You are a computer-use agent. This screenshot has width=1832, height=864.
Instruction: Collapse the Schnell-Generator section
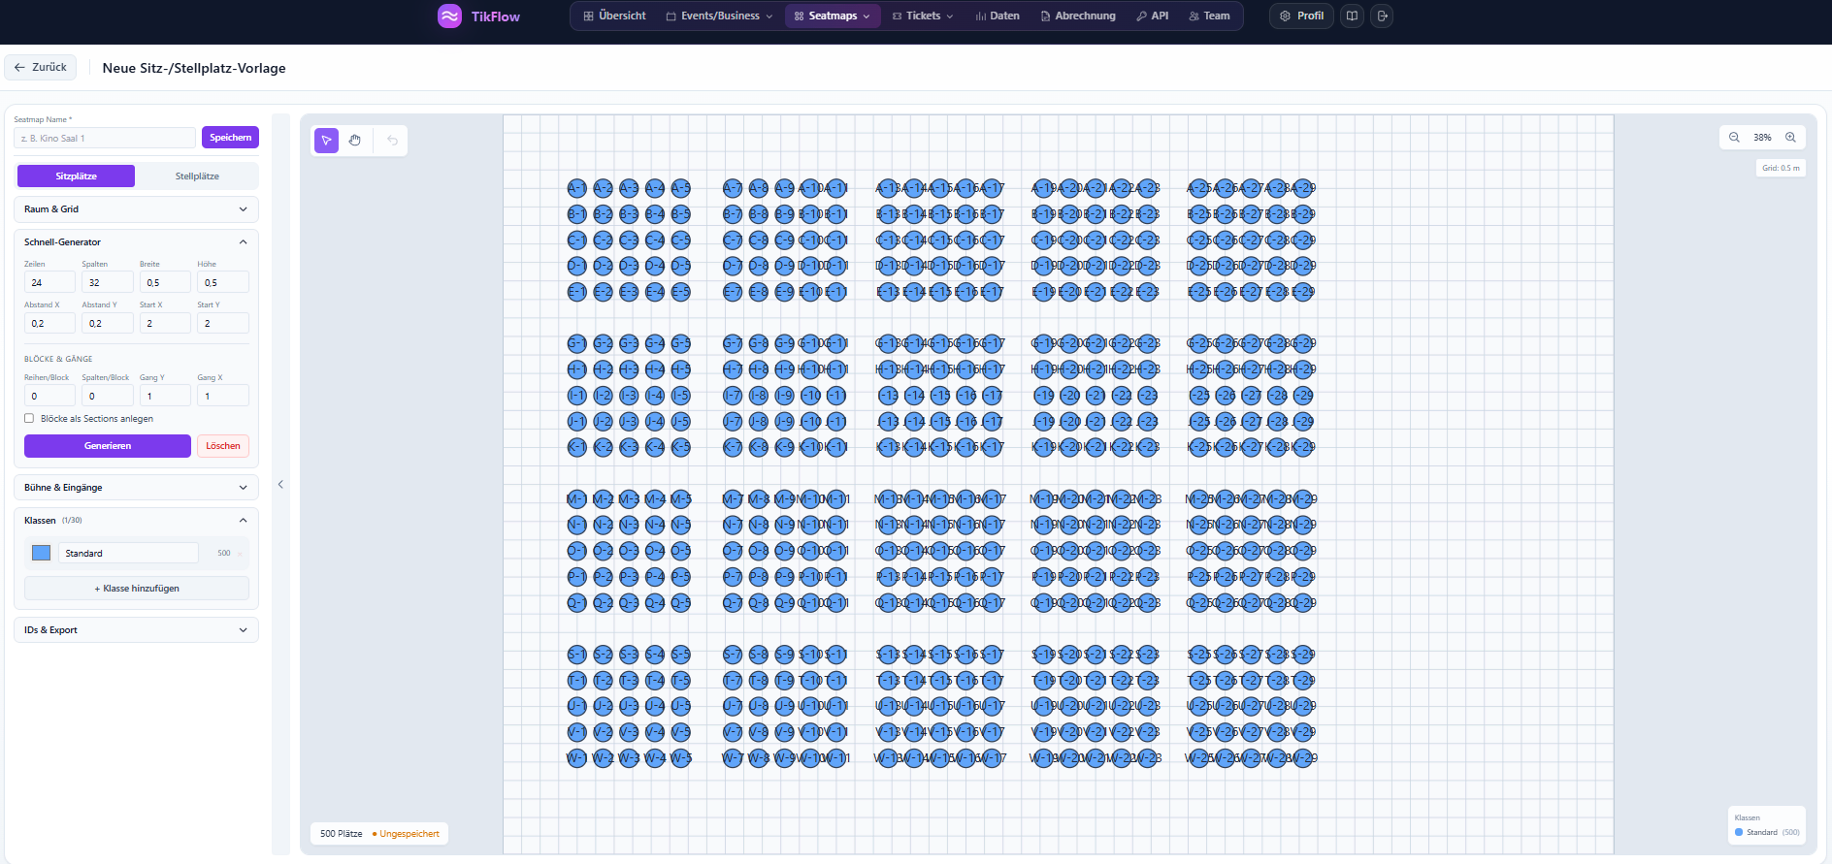pos(136,242)
